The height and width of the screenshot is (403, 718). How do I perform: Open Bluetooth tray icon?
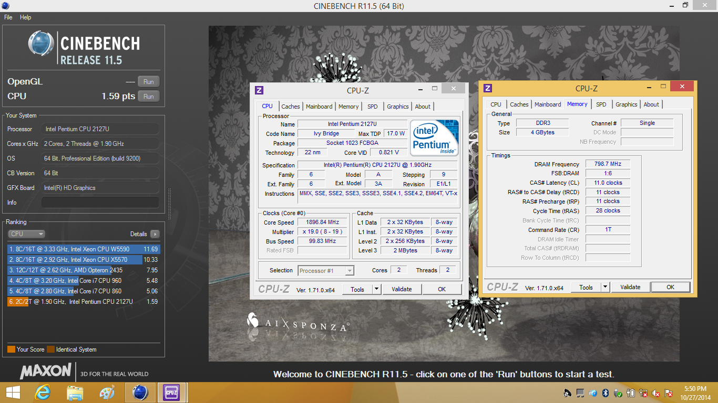(606, 393)
